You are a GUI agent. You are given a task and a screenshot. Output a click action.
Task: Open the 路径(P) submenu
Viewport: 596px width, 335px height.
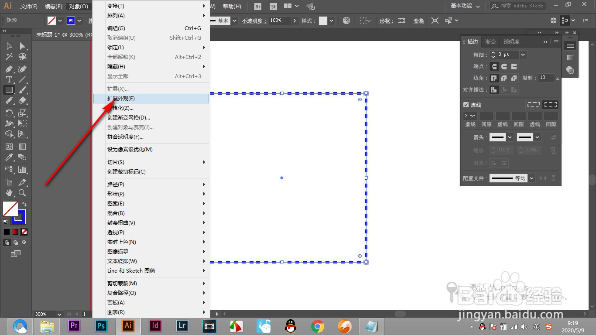pos(151,185)
